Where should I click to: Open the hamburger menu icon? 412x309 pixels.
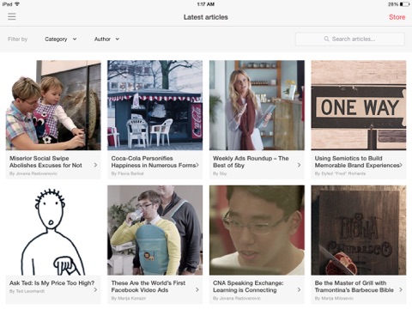click(x=12, y=16)
